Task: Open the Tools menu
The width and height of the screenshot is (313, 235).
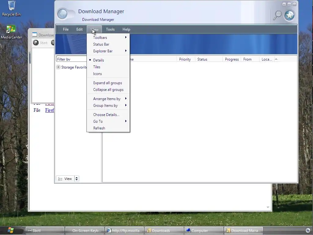Action: click(110, 29)
